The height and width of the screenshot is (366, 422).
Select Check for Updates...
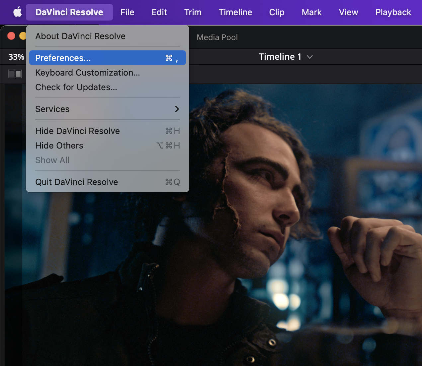click(x=108, y=87)
